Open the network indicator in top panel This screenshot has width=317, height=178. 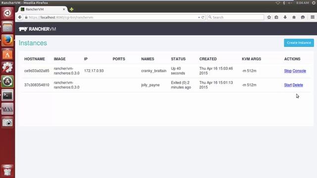click(x=278, y=3)
